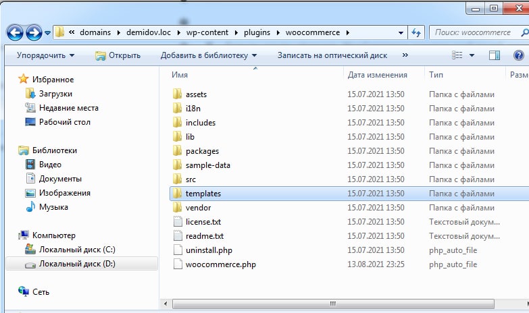Screen dimensions: 529x313
Task: Open the Изображения library
Action: [57, 193]
